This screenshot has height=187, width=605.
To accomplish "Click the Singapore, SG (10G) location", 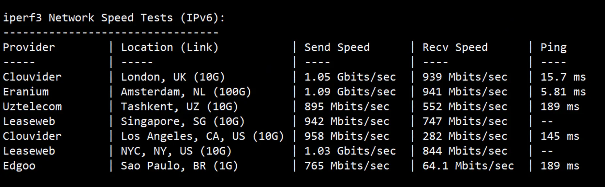I will point(183,122).
